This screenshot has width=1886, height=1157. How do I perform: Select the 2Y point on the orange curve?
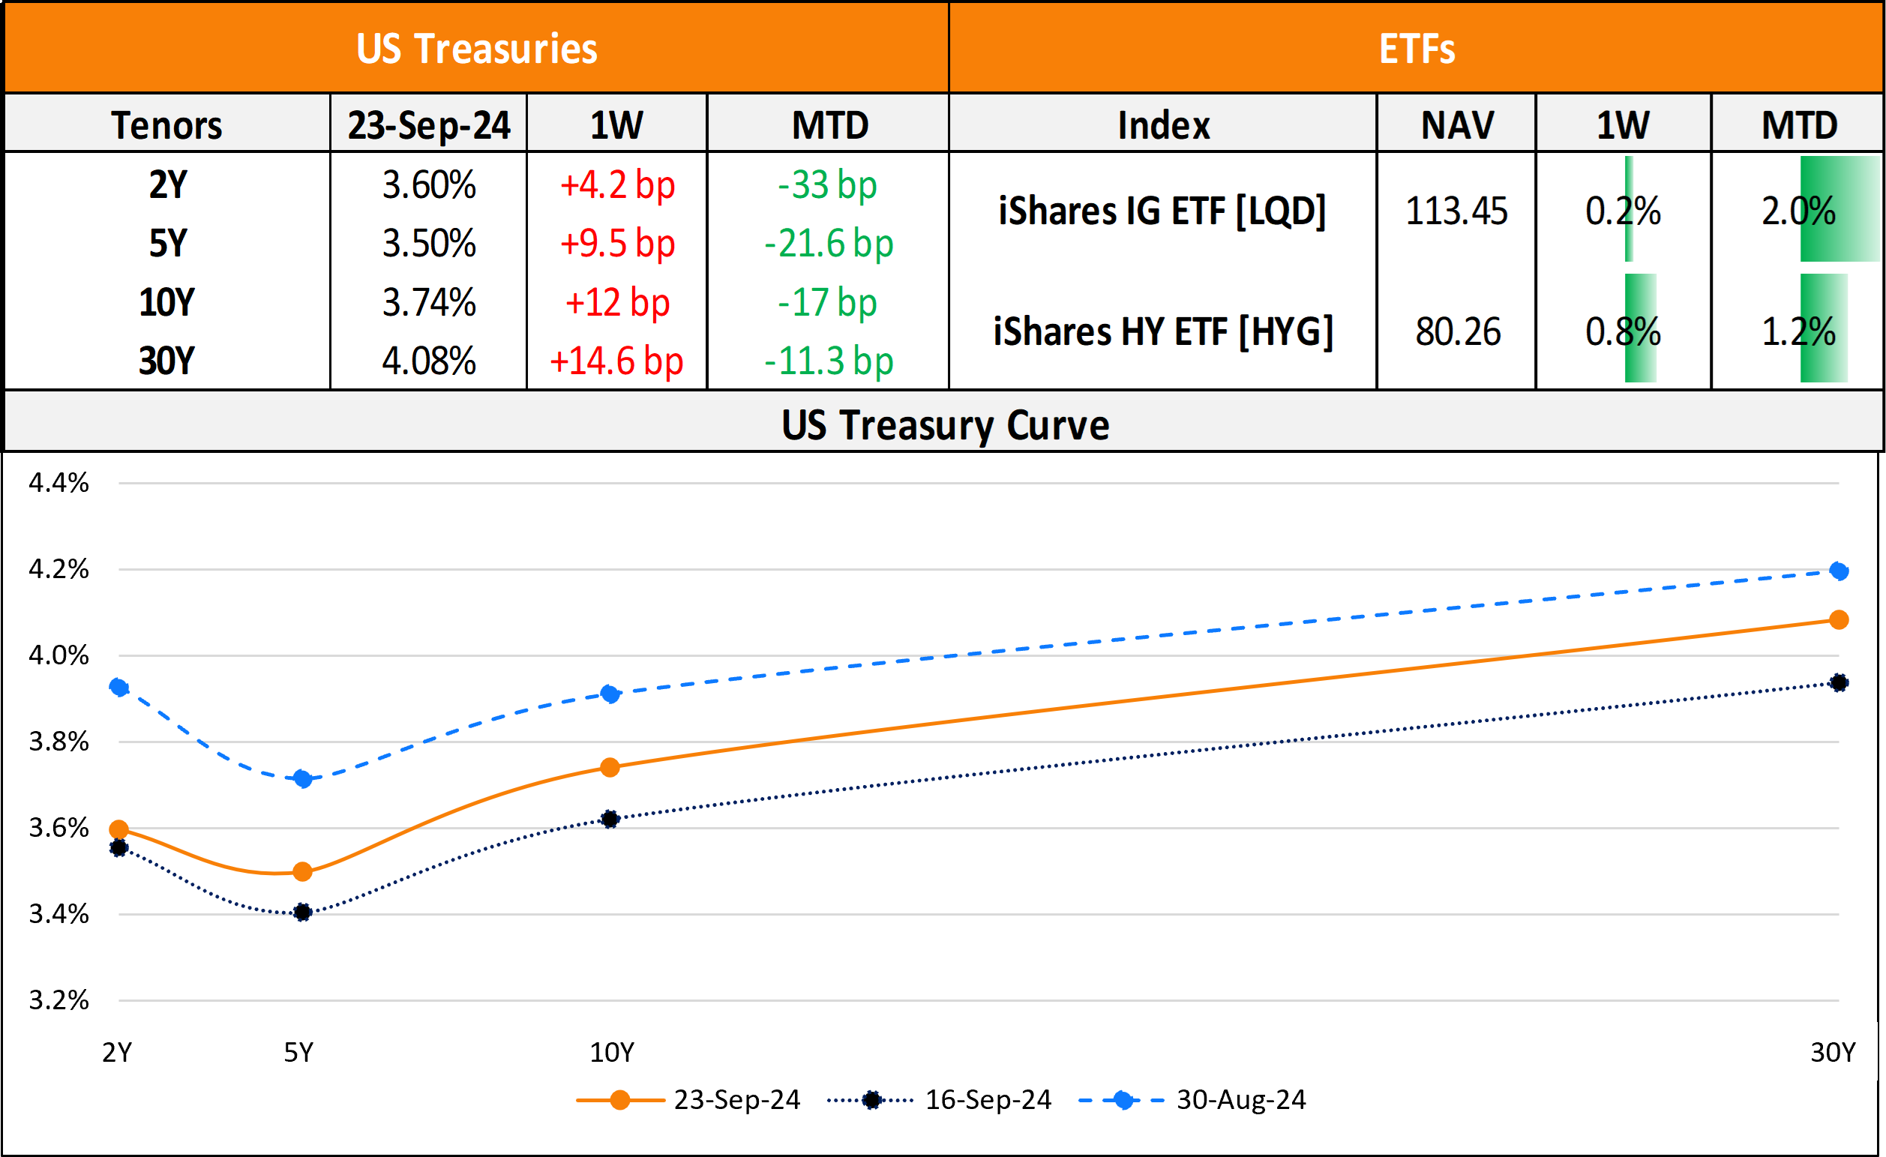(x=118, y=829)
